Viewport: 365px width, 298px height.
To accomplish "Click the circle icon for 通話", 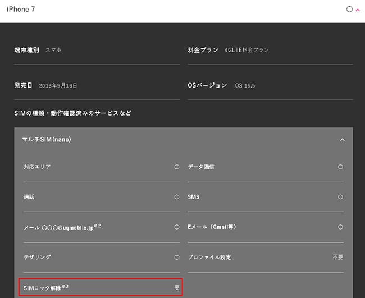I will 177,197.
